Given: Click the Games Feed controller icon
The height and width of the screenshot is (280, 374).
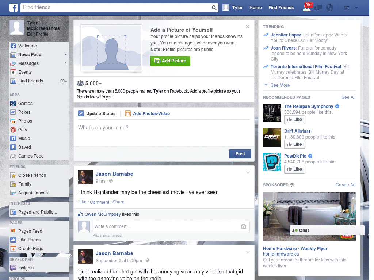Looking at the screenshot, I should coord(13,156).
